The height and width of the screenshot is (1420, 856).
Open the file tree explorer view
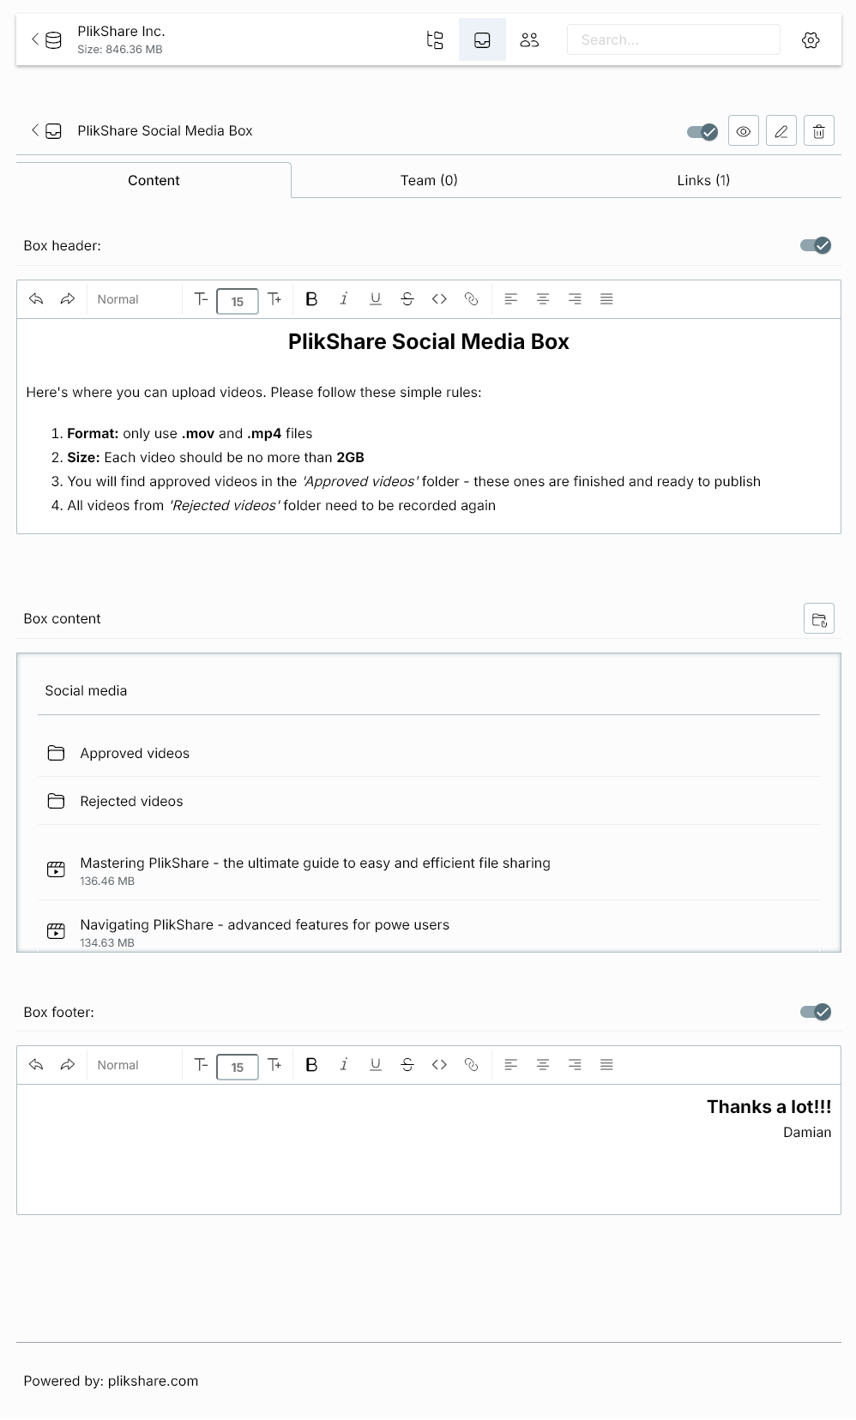point(435,39)
